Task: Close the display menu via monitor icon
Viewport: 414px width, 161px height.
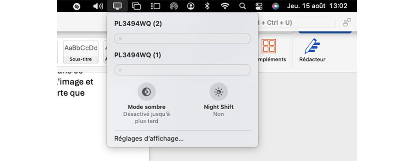Action: pyautogui.click(x=118, y=6)
